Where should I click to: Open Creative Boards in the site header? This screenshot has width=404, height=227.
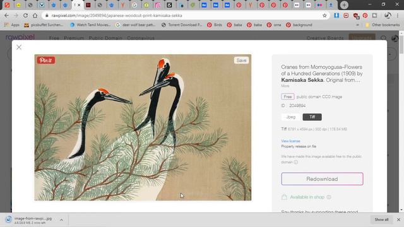click(x=325, y=38)
